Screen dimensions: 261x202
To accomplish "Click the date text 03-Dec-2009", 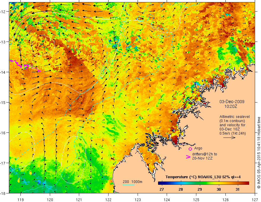I will pos(232,102).
